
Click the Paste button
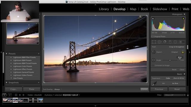click(x=32, y=89)
